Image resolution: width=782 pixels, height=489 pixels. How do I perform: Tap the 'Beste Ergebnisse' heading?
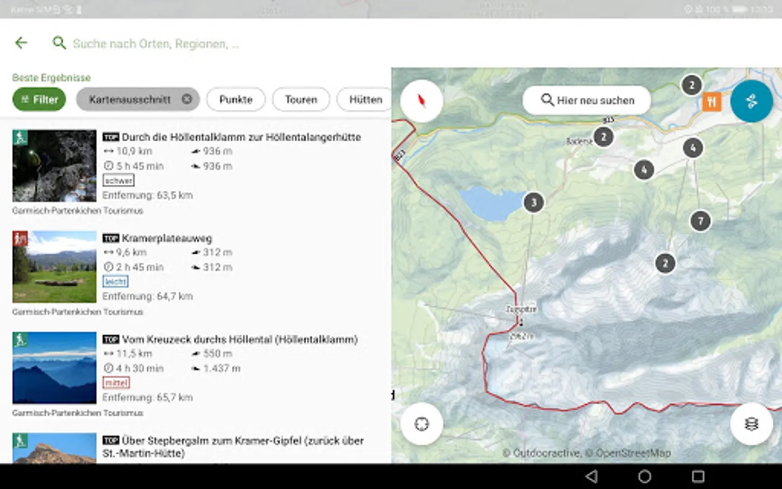click(52, 78)
